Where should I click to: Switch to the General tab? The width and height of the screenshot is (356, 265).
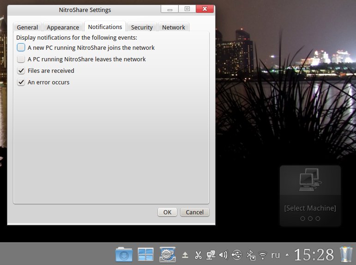coord(27,27)
